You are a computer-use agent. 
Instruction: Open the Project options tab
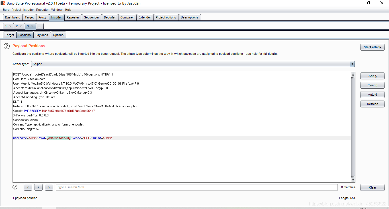click(x=166, y=17)
